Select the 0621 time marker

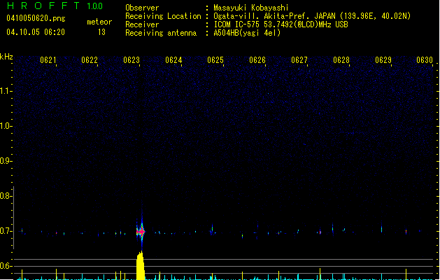48,61
